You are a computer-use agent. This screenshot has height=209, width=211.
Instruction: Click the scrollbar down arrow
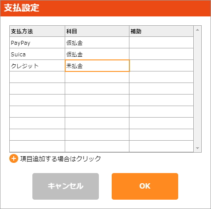click(x=197, y=148)
